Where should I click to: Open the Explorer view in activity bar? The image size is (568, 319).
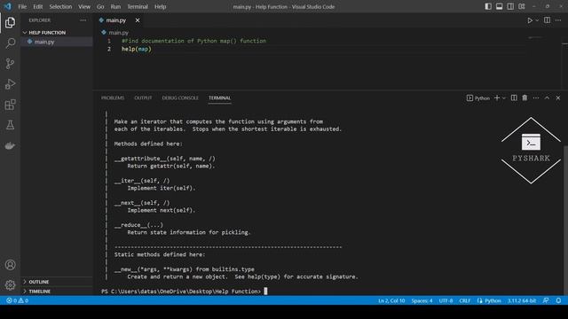[x=10, y=22]
